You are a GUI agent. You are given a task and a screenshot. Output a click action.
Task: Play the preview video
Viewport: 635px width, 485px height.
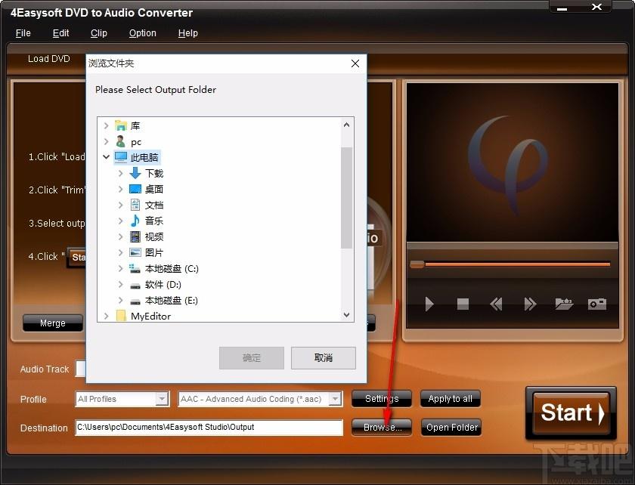click(x=429, y=304)
